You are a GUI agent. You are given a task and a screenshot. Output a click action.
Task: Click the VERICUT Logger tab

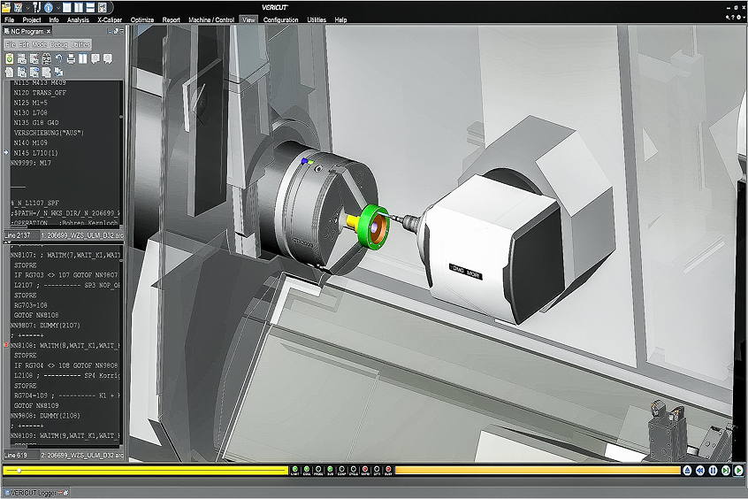(34, 492)
